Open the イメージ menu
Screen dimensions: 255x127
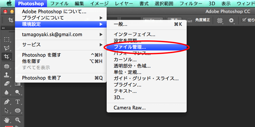tap(99, 3)
